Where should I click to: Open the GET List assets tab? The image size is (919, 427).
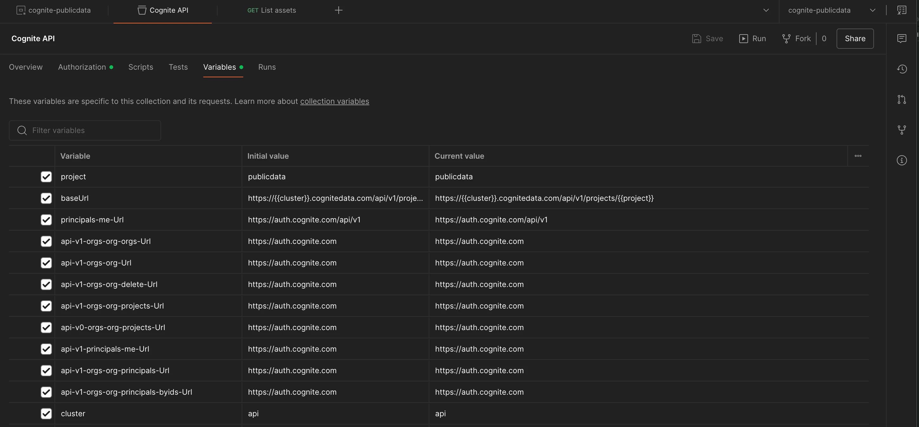click(x=271, y=10)
